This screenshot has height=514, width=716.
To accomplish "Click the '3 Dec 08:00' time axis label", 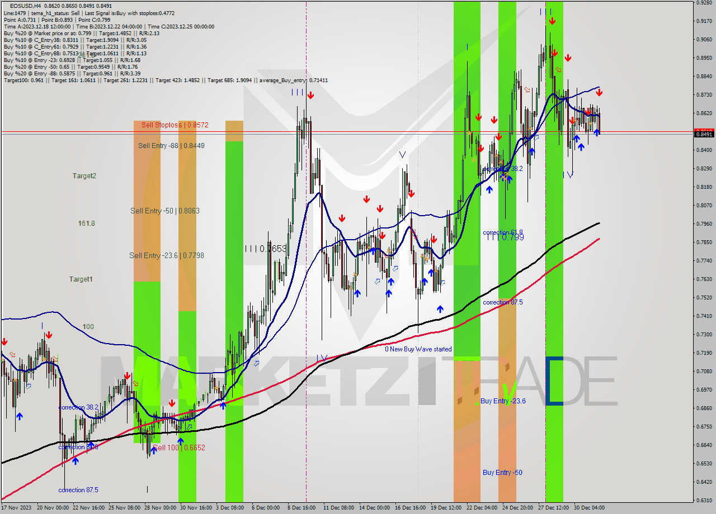I will (x=229, y=508).
